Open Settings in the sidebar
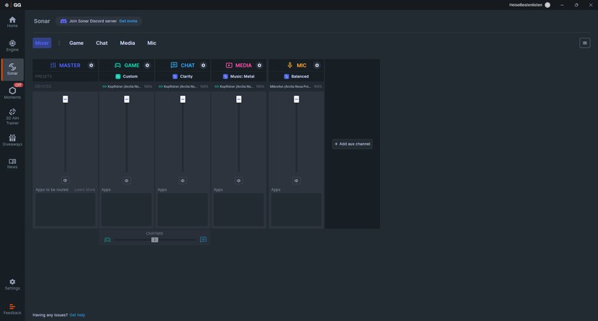 (x=12, y=285)
